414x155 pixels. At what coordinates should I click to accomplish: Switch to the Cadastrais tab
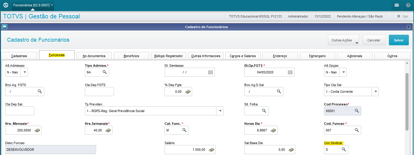tap(19, 56)
